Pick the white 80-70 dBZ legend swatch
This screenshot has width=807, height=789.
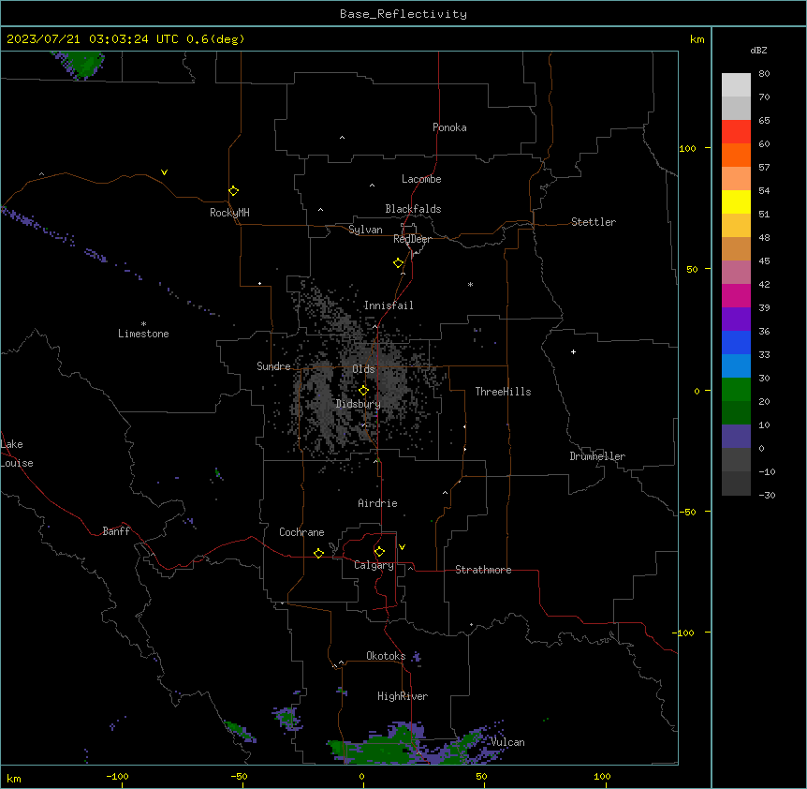click(736, 85)
